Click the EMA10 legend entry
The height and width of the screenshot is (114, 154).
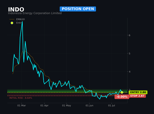[x=17, y=19]
